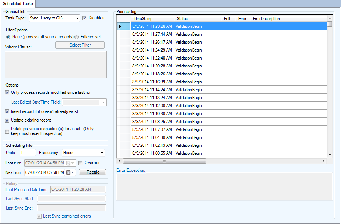Toggle Update existing record checkbox
341x224 pixels.
(7, 120)
